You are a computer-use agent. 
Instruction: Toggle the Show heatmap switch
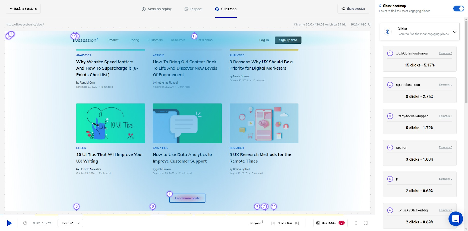coord(458,8)
